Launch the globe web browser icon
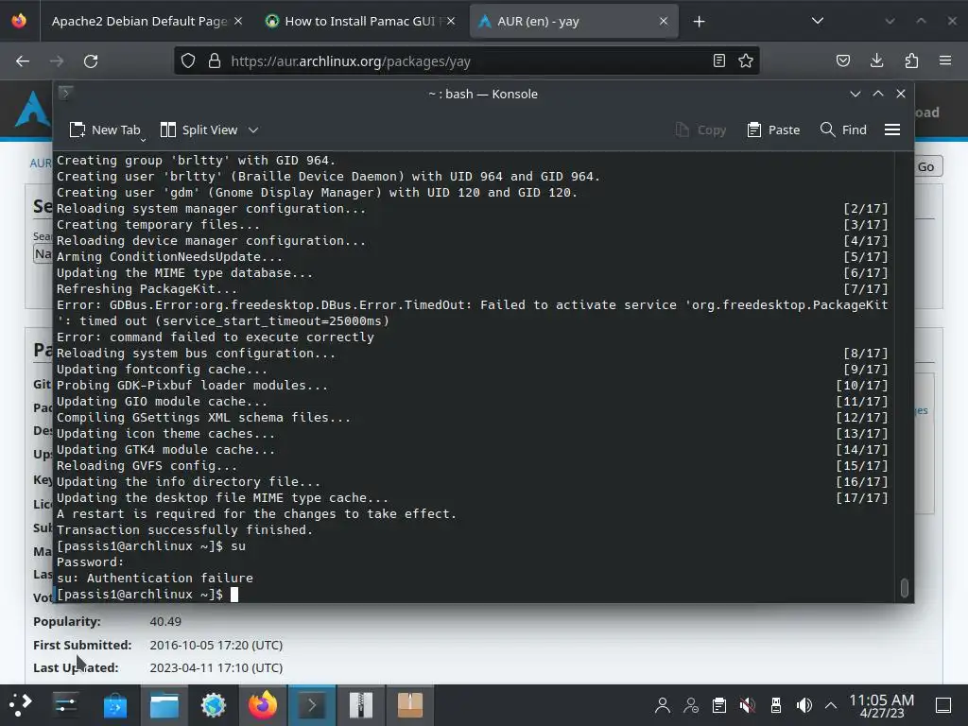 pos(214,705)
